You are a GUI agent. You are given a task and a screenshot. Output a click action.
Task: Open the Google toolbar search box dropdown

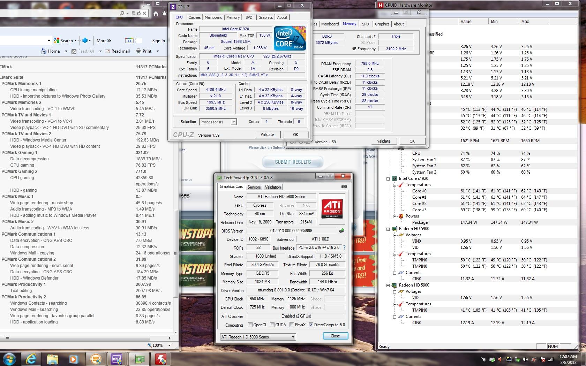[49, 41]
